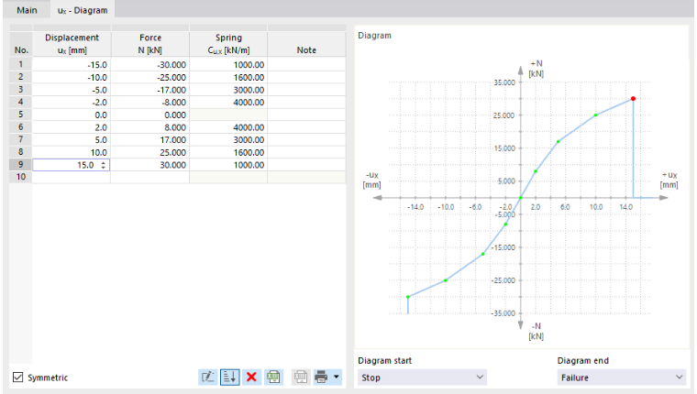
Task: Click force cell -8.000
Action: click(x=150, y=102)
